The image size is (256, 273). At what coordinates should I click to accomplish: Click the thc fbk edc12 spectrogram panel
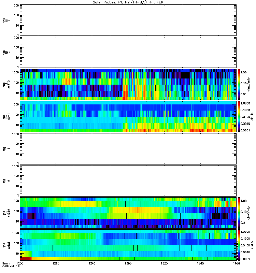tap(128, 213)
